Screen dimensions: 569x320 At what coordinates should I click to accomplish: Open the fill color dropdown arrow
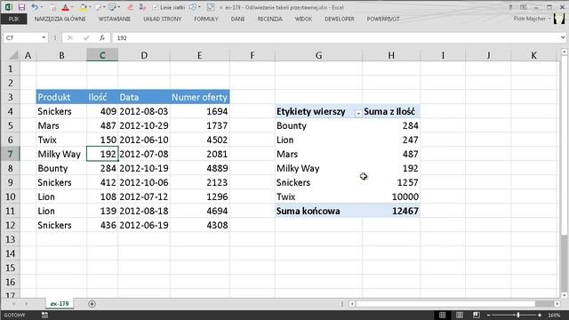coord(90,7)
